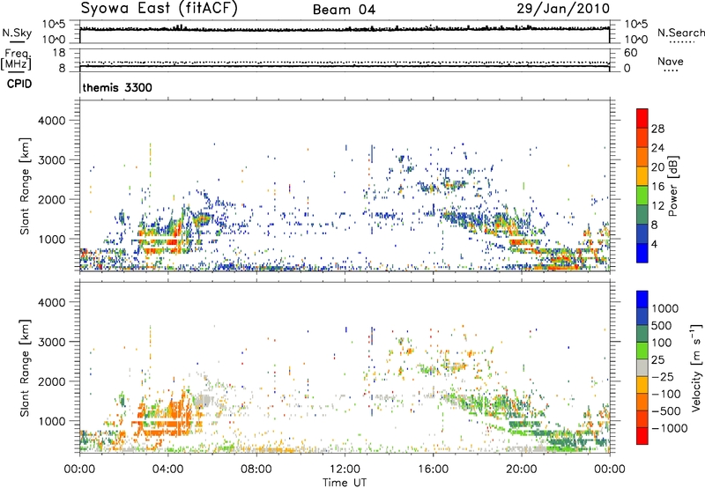Click the "4000" range tick on power panel
This screenshot has height=488, width=705.
coord(52,121)
